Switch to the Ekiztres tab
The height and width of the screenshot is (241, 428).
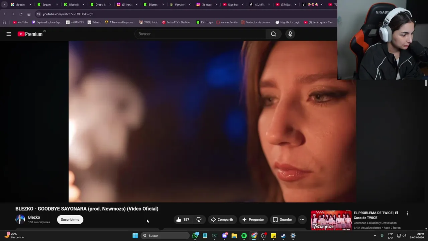click(153, 5)
